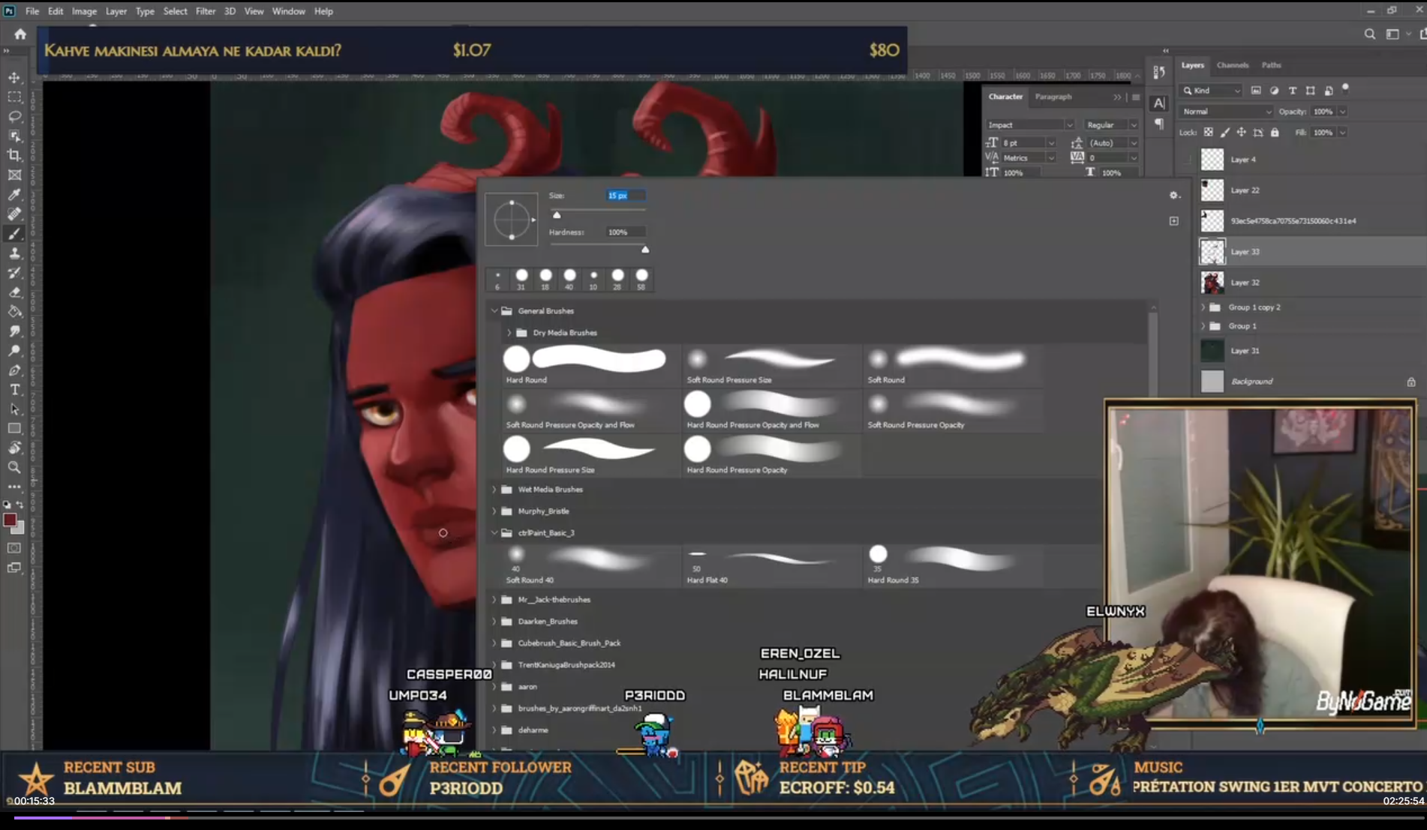
Task: Select the Rectangle shape tool
Action: [14, 429]
